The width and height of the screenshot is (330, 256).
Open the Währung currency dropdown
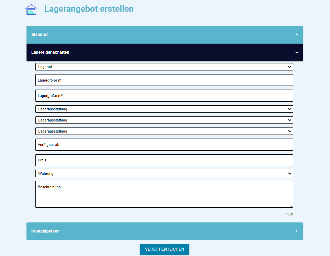(x=164, y=173)
